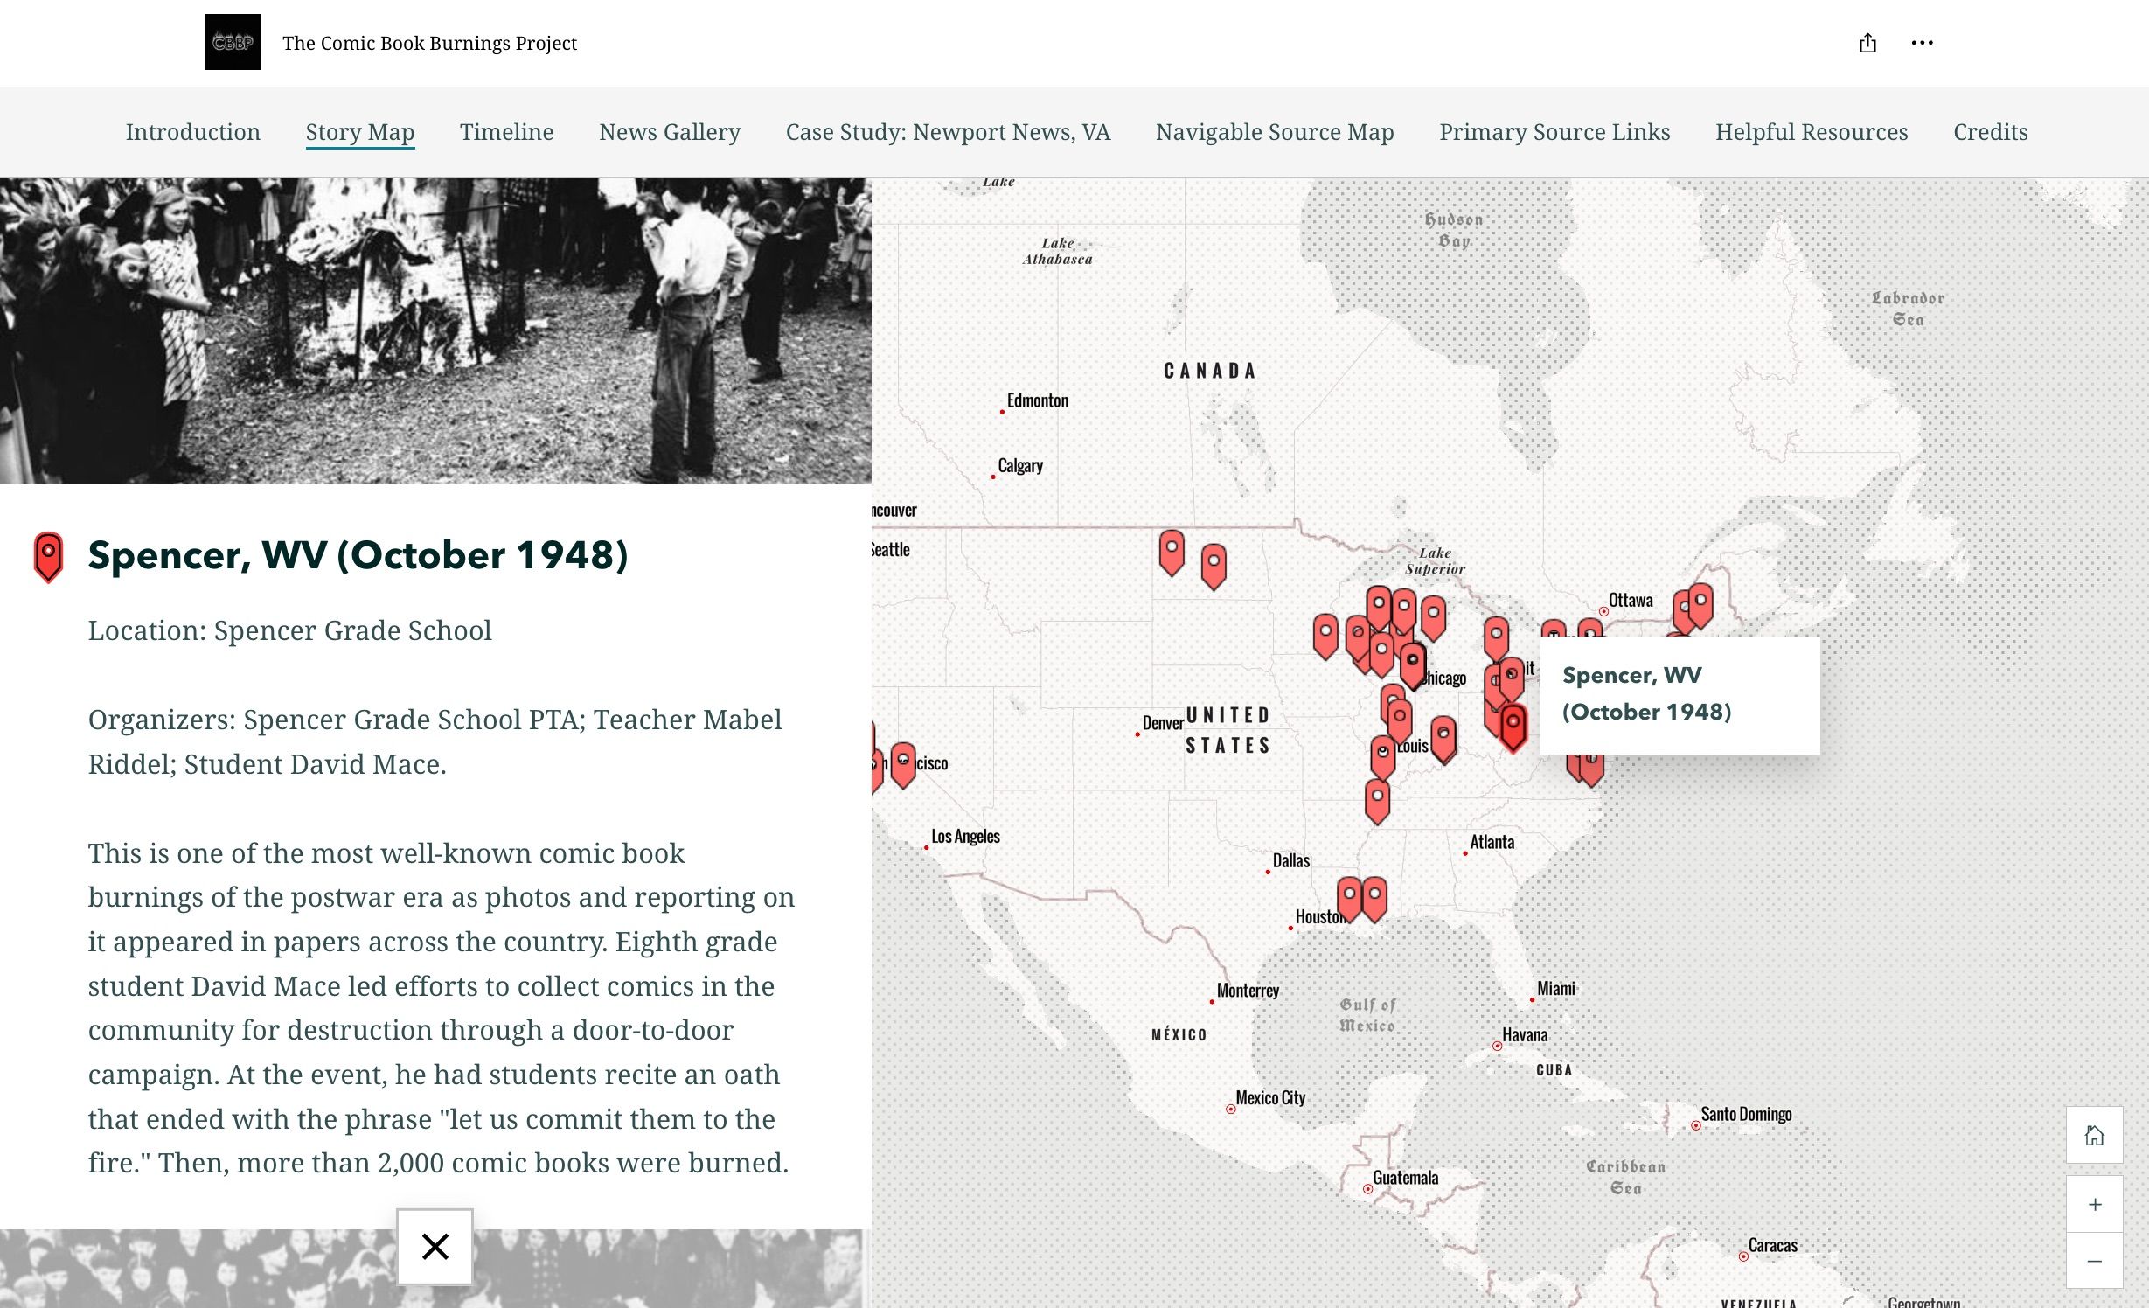Open the Credits page
The image size is (2149, 1308).
coord(1990,132)
